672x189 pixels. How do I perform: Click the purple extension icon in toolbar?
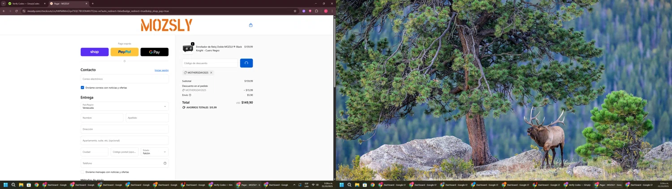click(x=304, y=11)
